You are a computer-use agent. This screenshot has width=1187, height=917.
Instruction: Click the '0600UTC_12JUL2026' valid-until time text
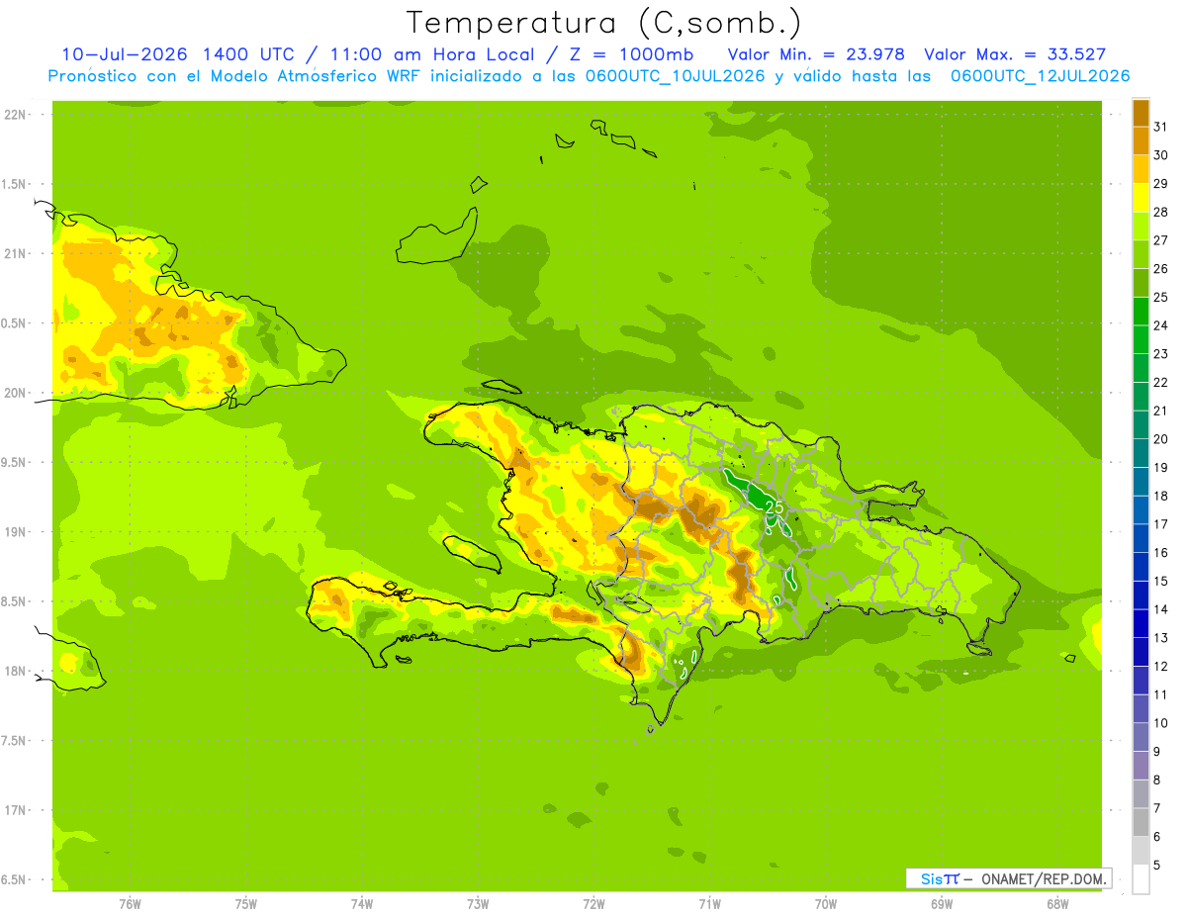(x=1041, y=76)
